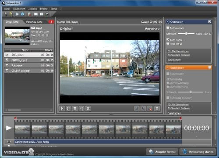This screenshot has height=158, width=219.
Task: Enable Automatisch under Stabilisieren
Action: click(x=168, y=74)
